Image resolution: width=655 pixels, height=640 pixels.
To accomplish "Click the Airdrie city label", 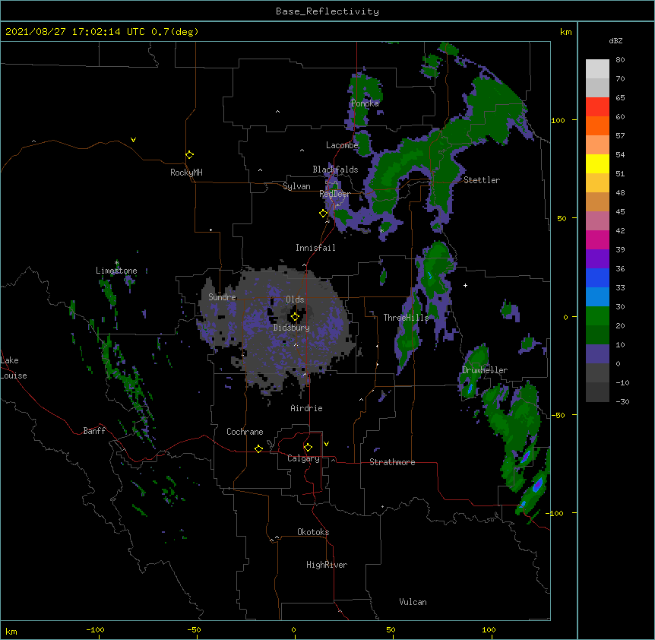I will tap(307, 408).
